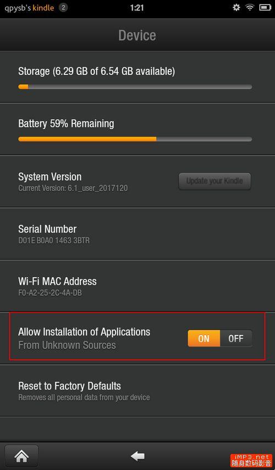Tap the Wi-Fi status icon

(250, 8)
